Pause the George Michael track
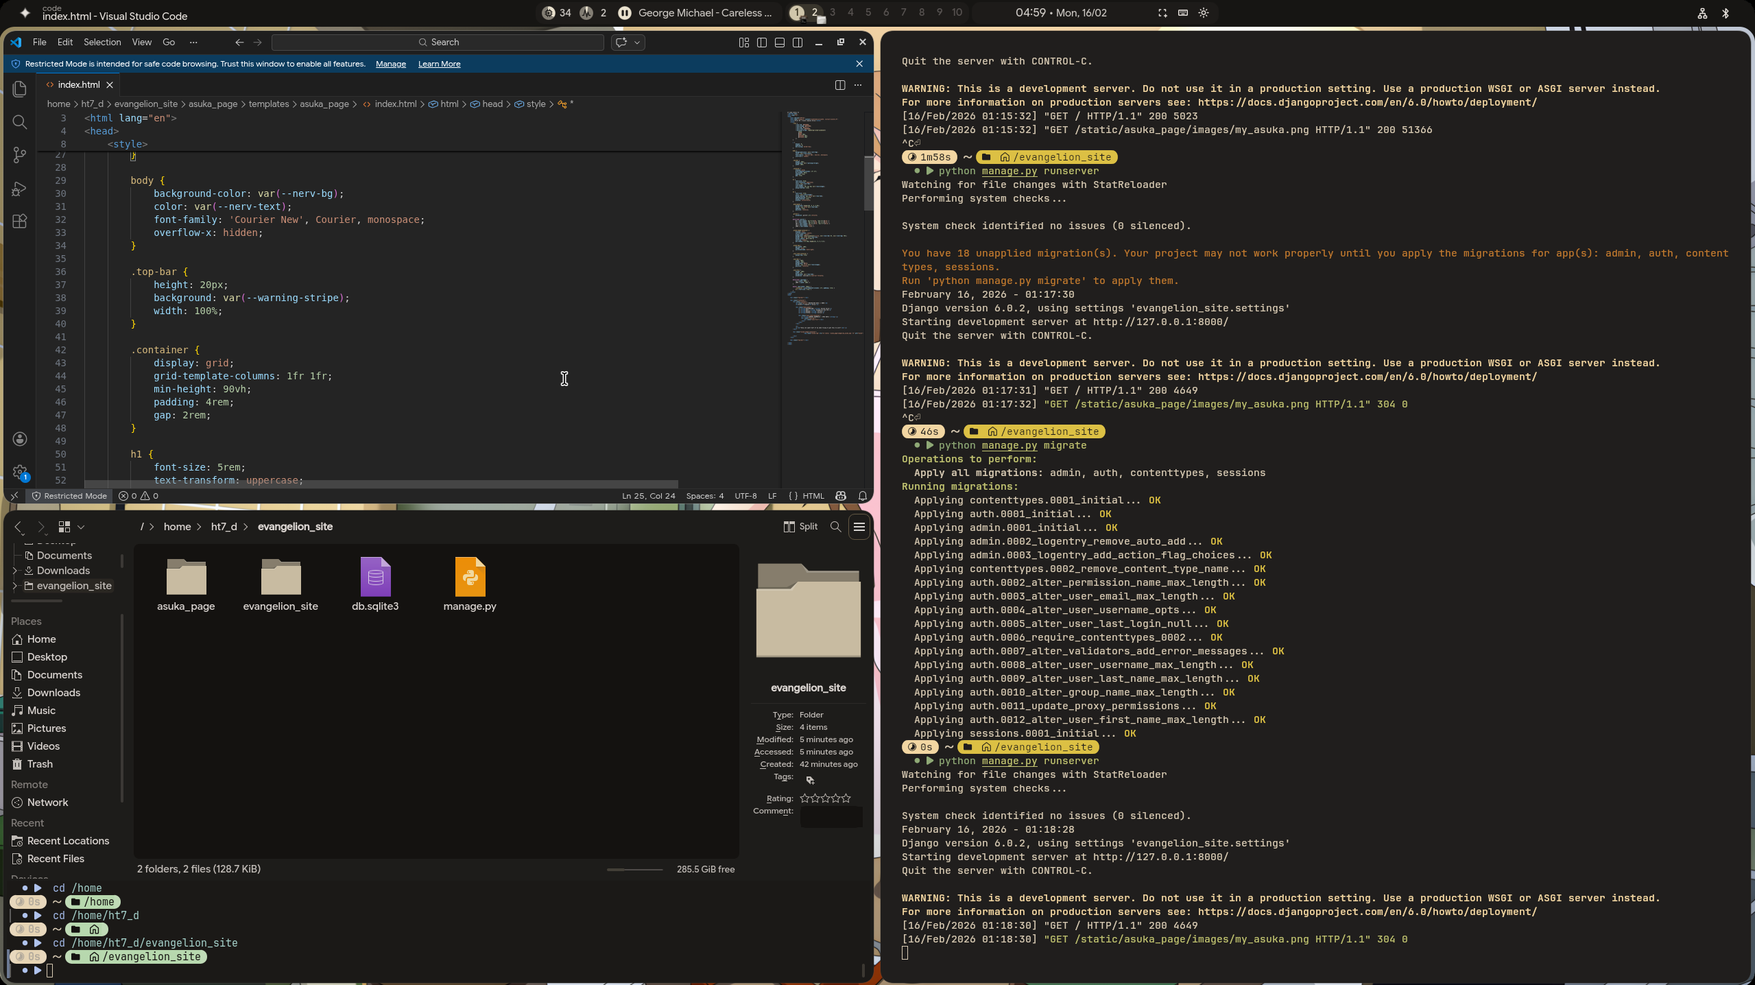Viewport: 1755px width, 985px height. pos(625,13)
